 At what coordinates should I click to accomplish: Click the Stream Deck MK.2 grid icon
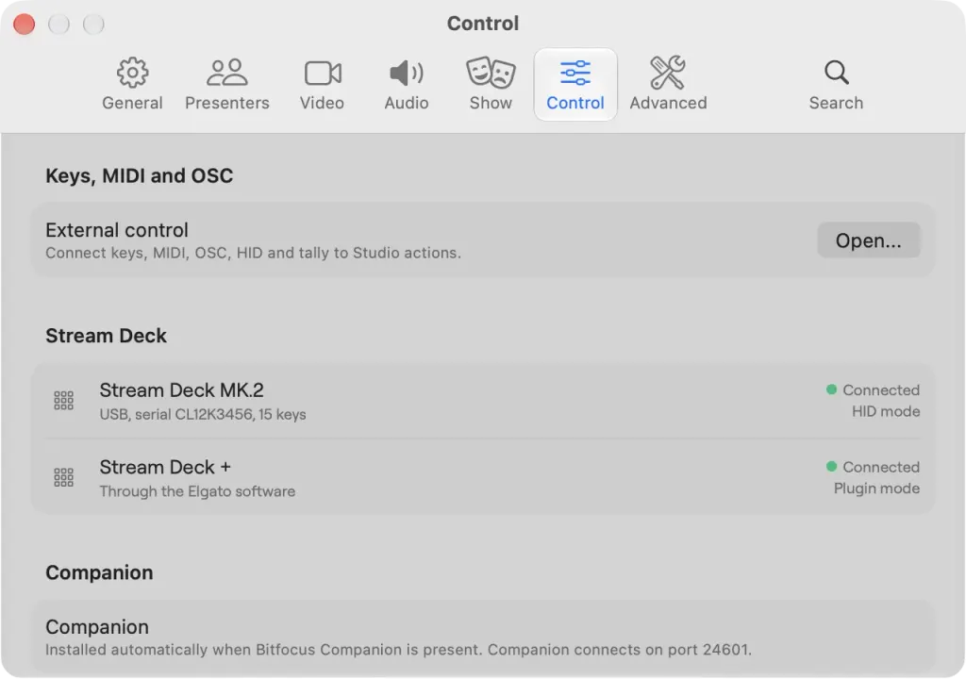tap(63, 401)
